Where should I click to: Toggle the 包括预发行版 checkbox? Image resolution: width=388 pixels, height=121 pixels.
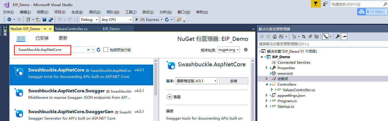tap(106, 49)
